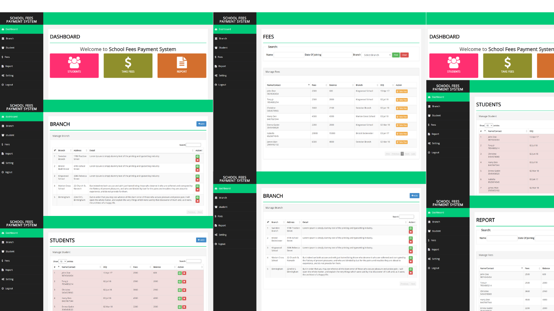Delete Tony Jr on the bottom-left Students page

coord(184,281)
